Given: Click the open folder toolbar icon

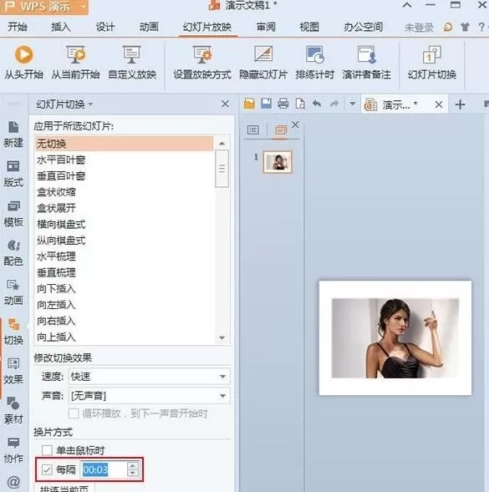Looking at the screenshot, I should [249, 104].
